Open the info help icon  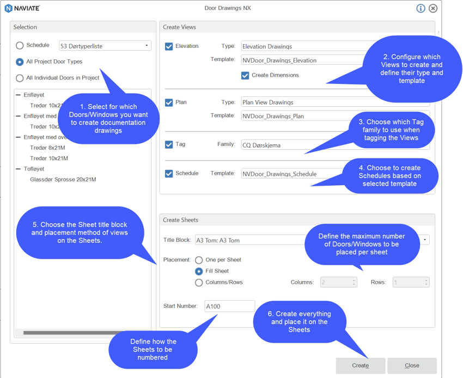[421, 8]
